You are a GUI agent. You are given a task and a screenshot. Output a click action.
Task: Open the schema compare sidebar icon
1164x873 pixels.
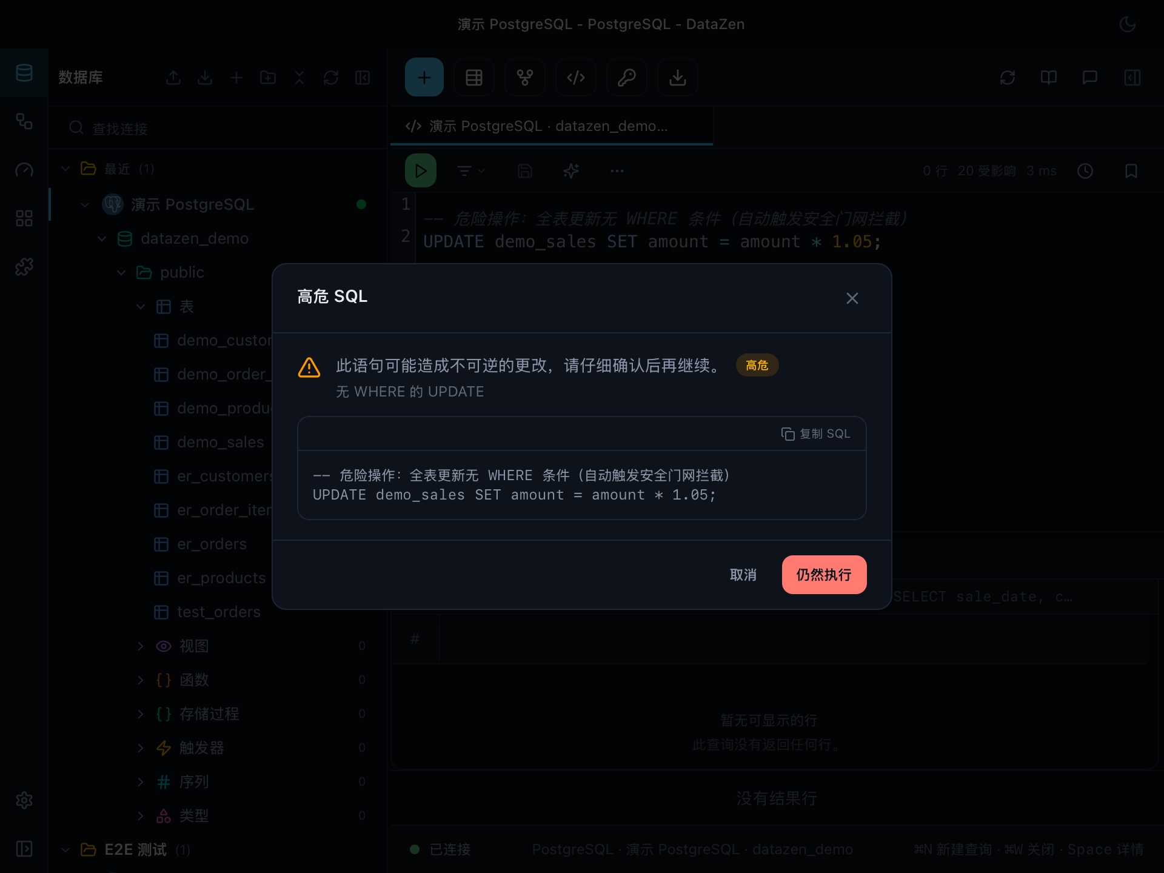[24, 121]
